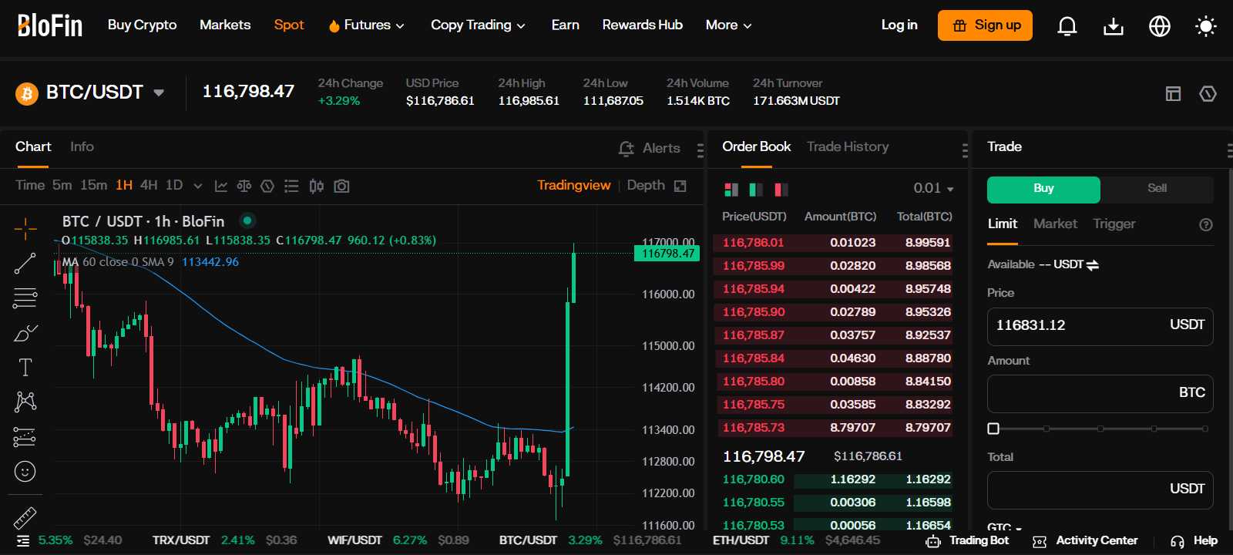The image size is (1233, 555).
Task: Select the 4H time interval
Action: coord(149,185)
